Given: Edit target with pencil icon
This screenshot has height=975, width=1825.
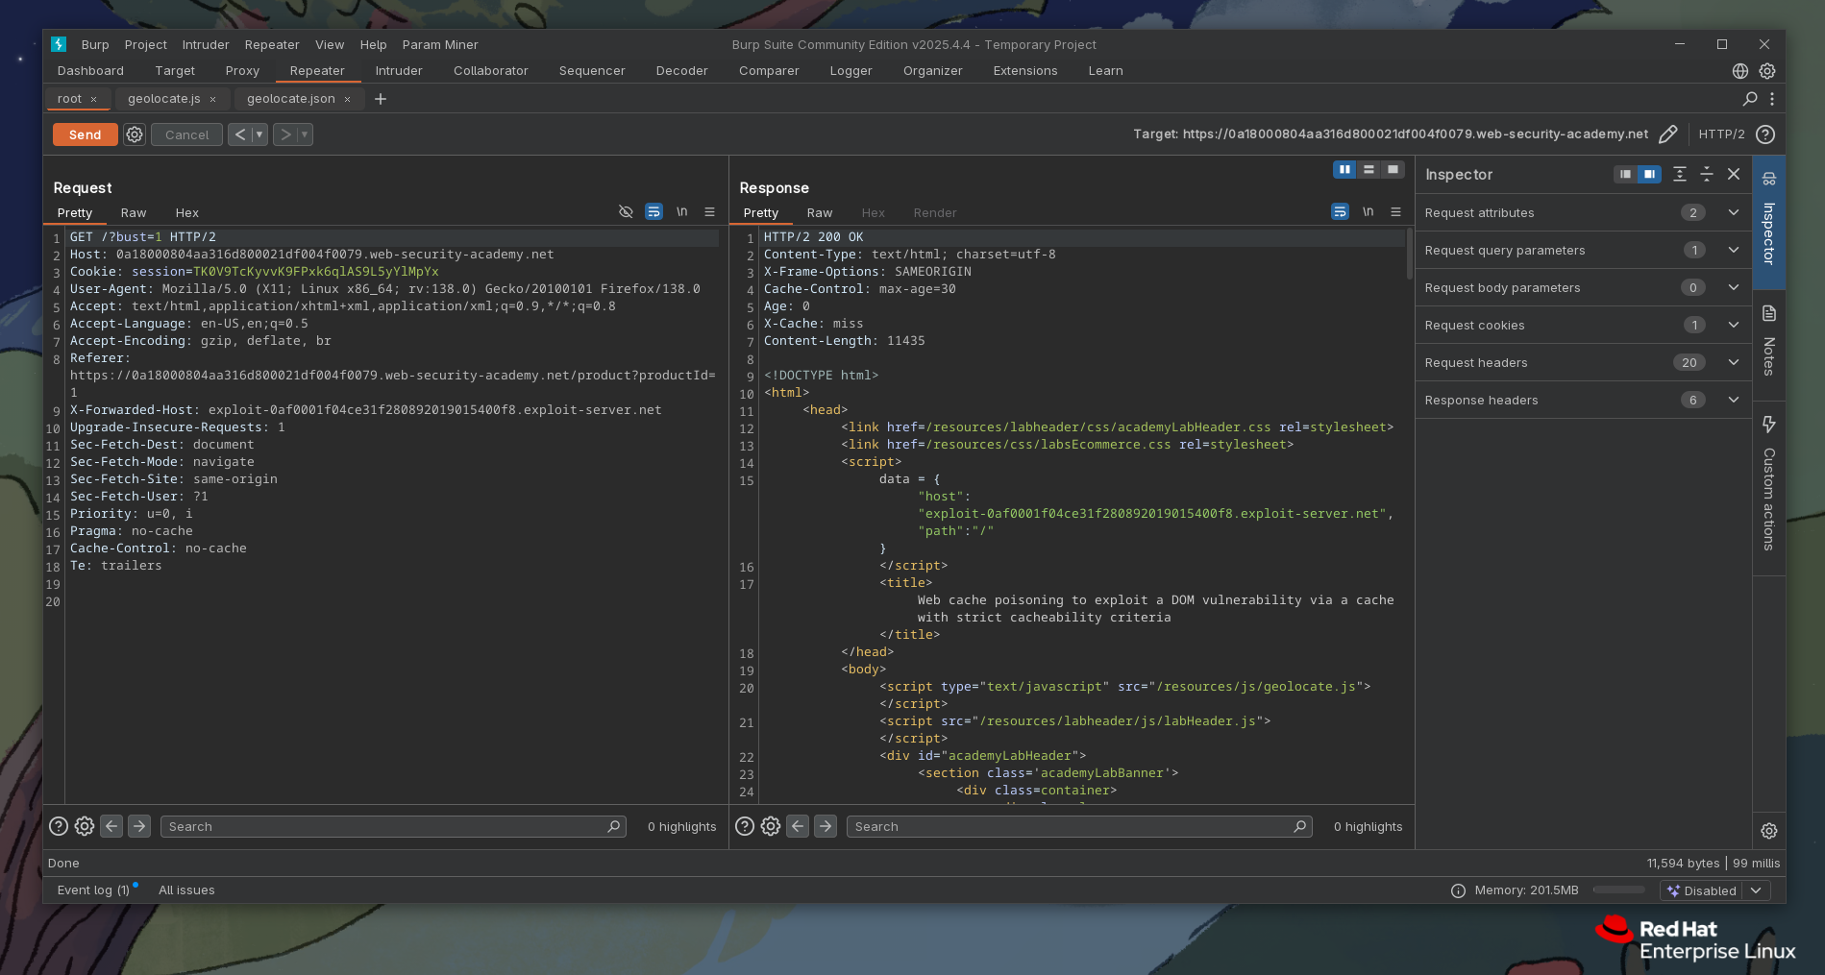Looking at the screenshot, I should [1668, 134].
